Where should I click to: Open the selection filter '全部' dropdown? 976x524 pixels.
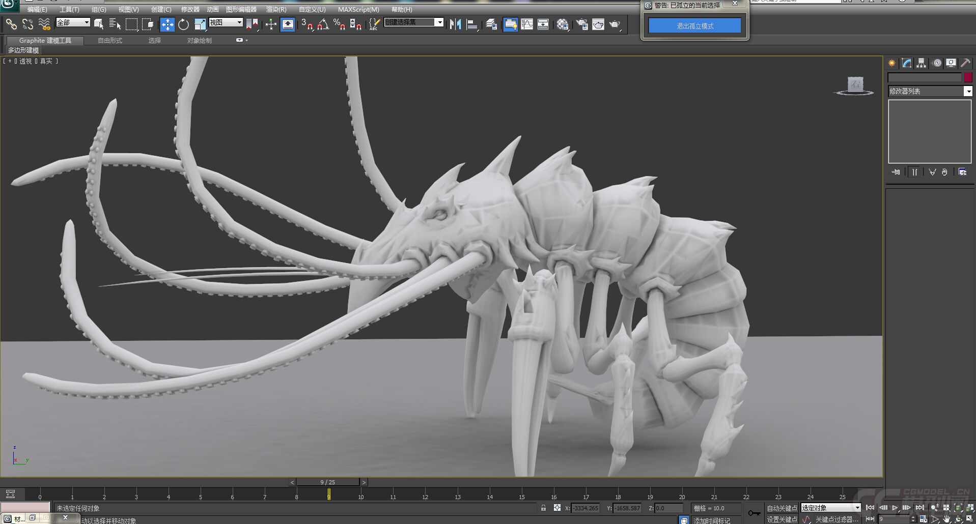point(73,22)
